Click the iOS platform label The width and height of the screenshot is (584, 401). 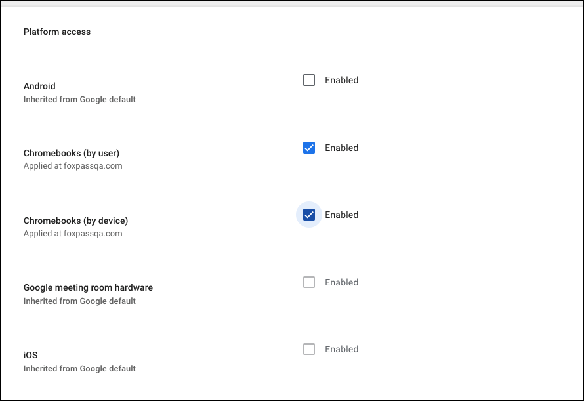pyautogui.click(x=31, y=355)
